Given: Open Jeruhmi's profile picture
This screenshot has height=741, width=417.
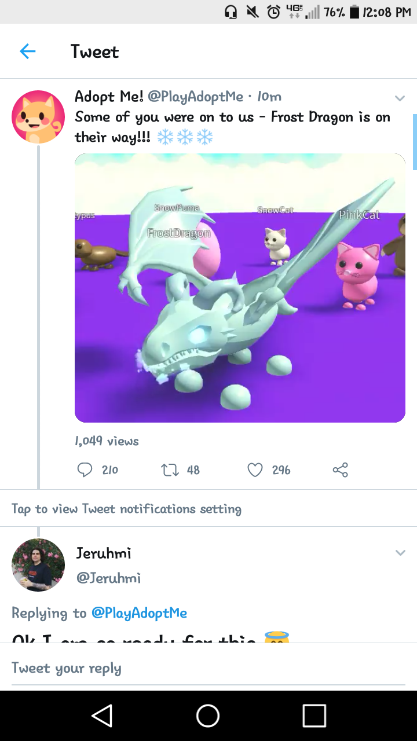Looking at the screenshot, I should [38, 564].
